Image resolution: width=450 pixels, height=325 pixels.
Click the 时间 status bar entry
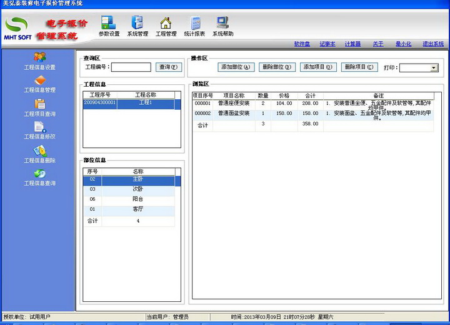point(282,317)
